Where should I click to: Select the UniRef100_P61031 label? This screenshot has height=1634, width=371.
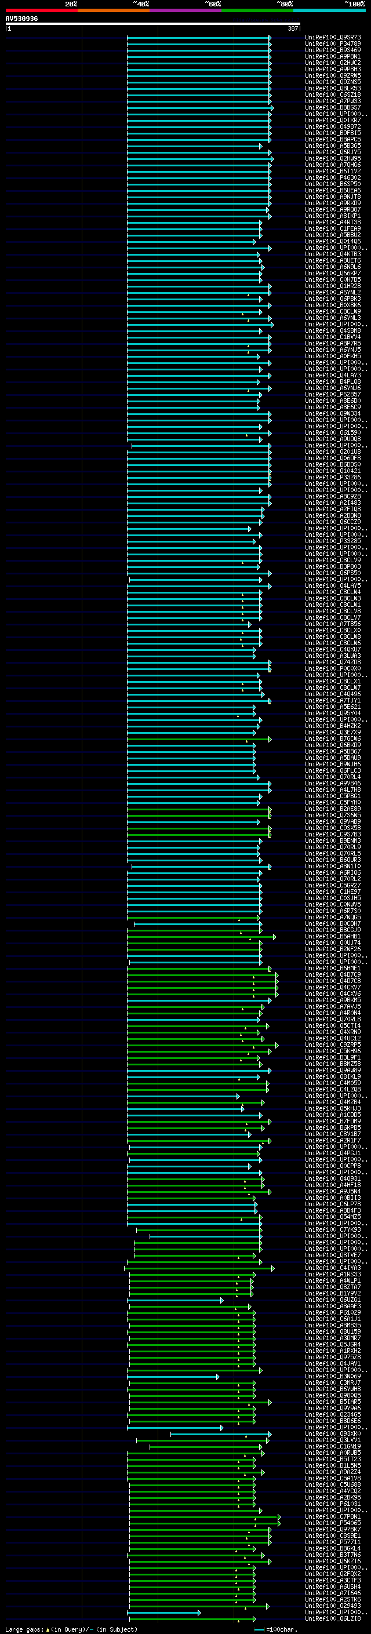click(333, 1504)
